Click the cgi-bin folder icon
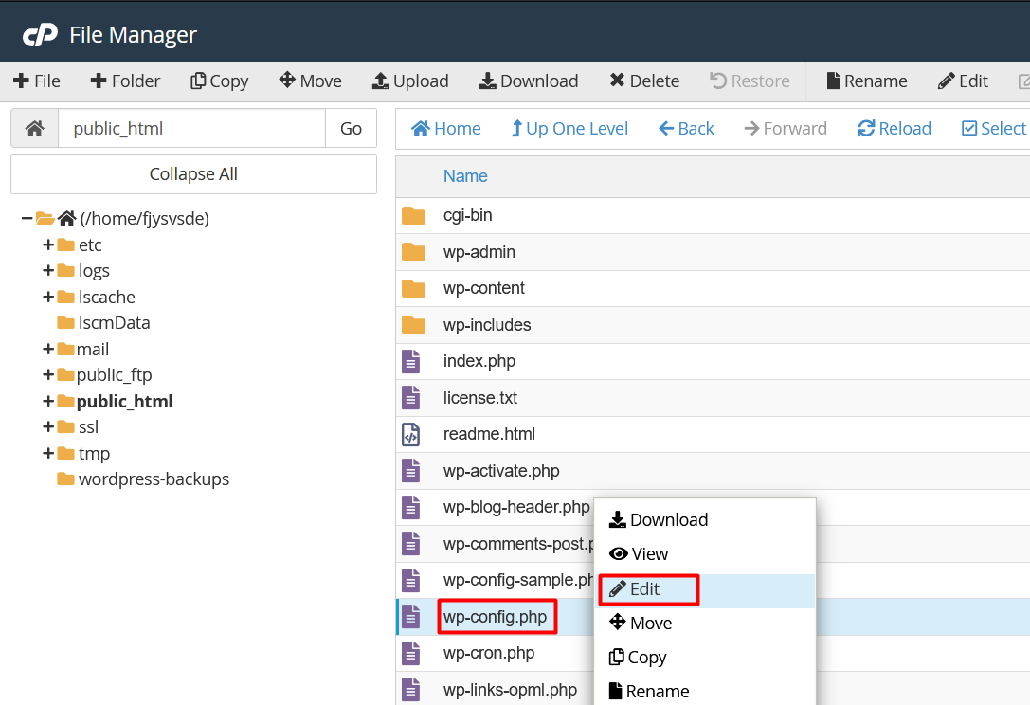Screen dimensions: 1030x705 413,215
